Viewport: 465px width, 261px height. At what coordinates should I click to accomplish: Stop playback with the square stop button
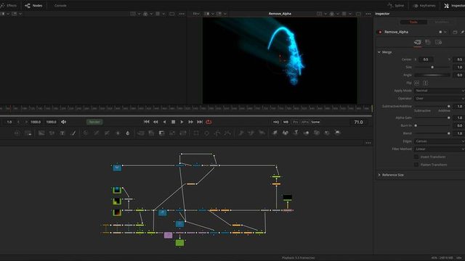173,122
